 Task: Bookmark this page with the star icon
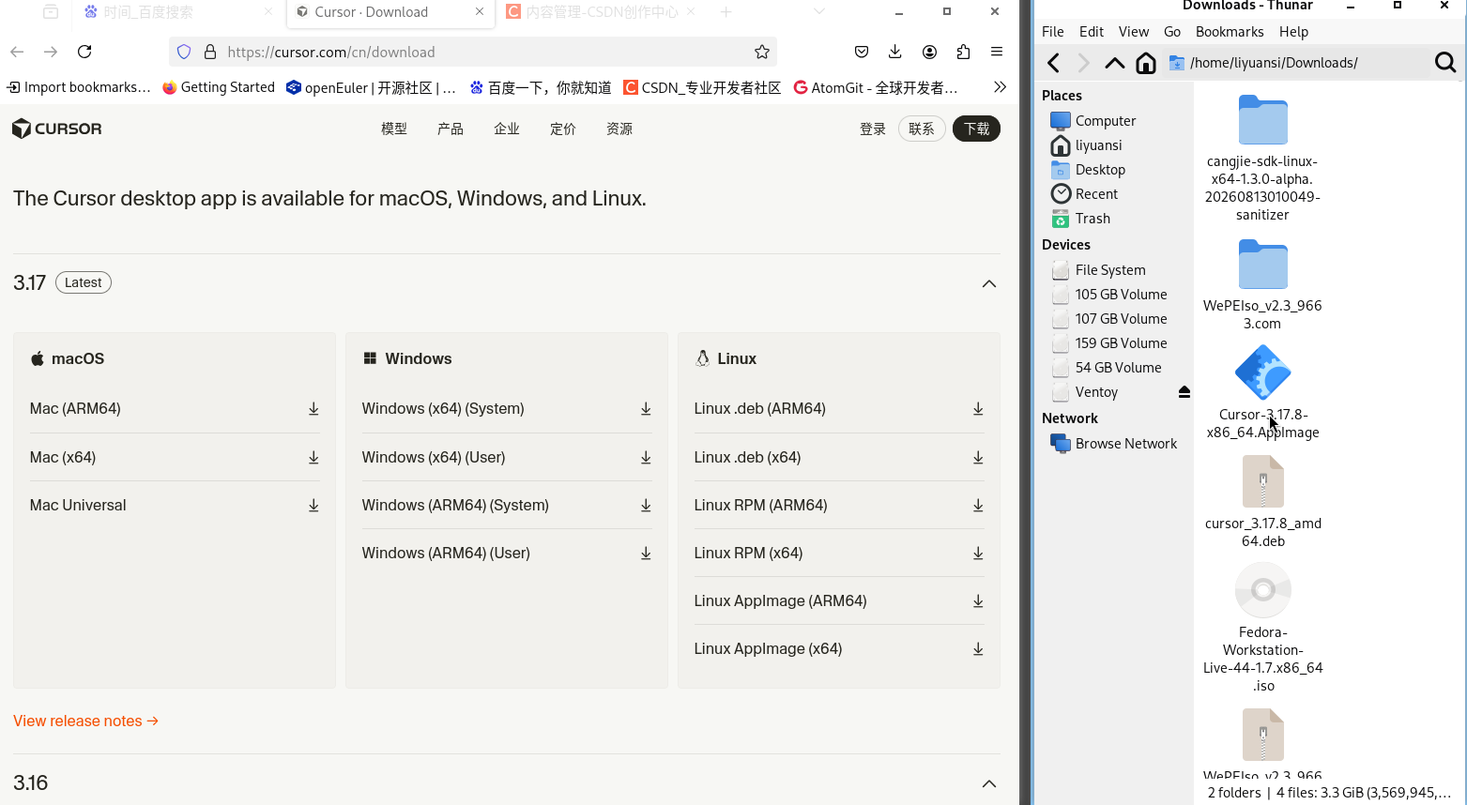pos(762,52)
